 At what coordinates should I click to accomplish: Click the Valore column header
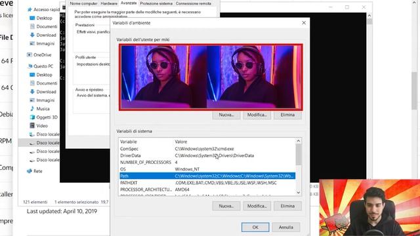click(181, 142)
